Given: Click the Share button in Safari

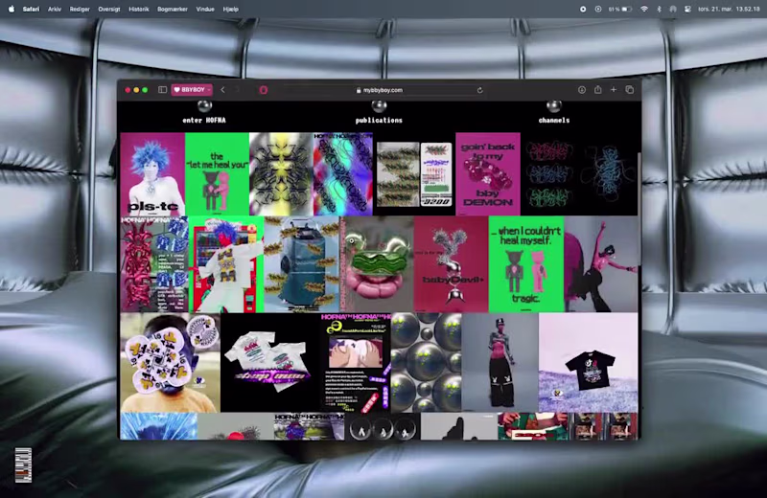Looking at the screenshot, I should (597, 89).
